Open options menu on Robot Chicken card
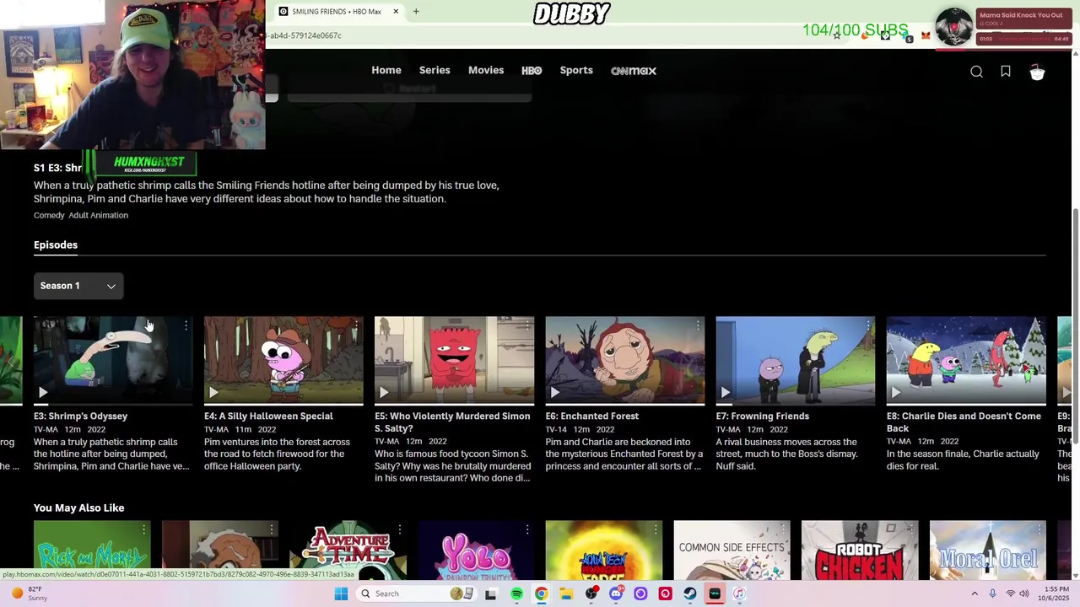Viewport: 1080px width, 607px height. point(910,529)
